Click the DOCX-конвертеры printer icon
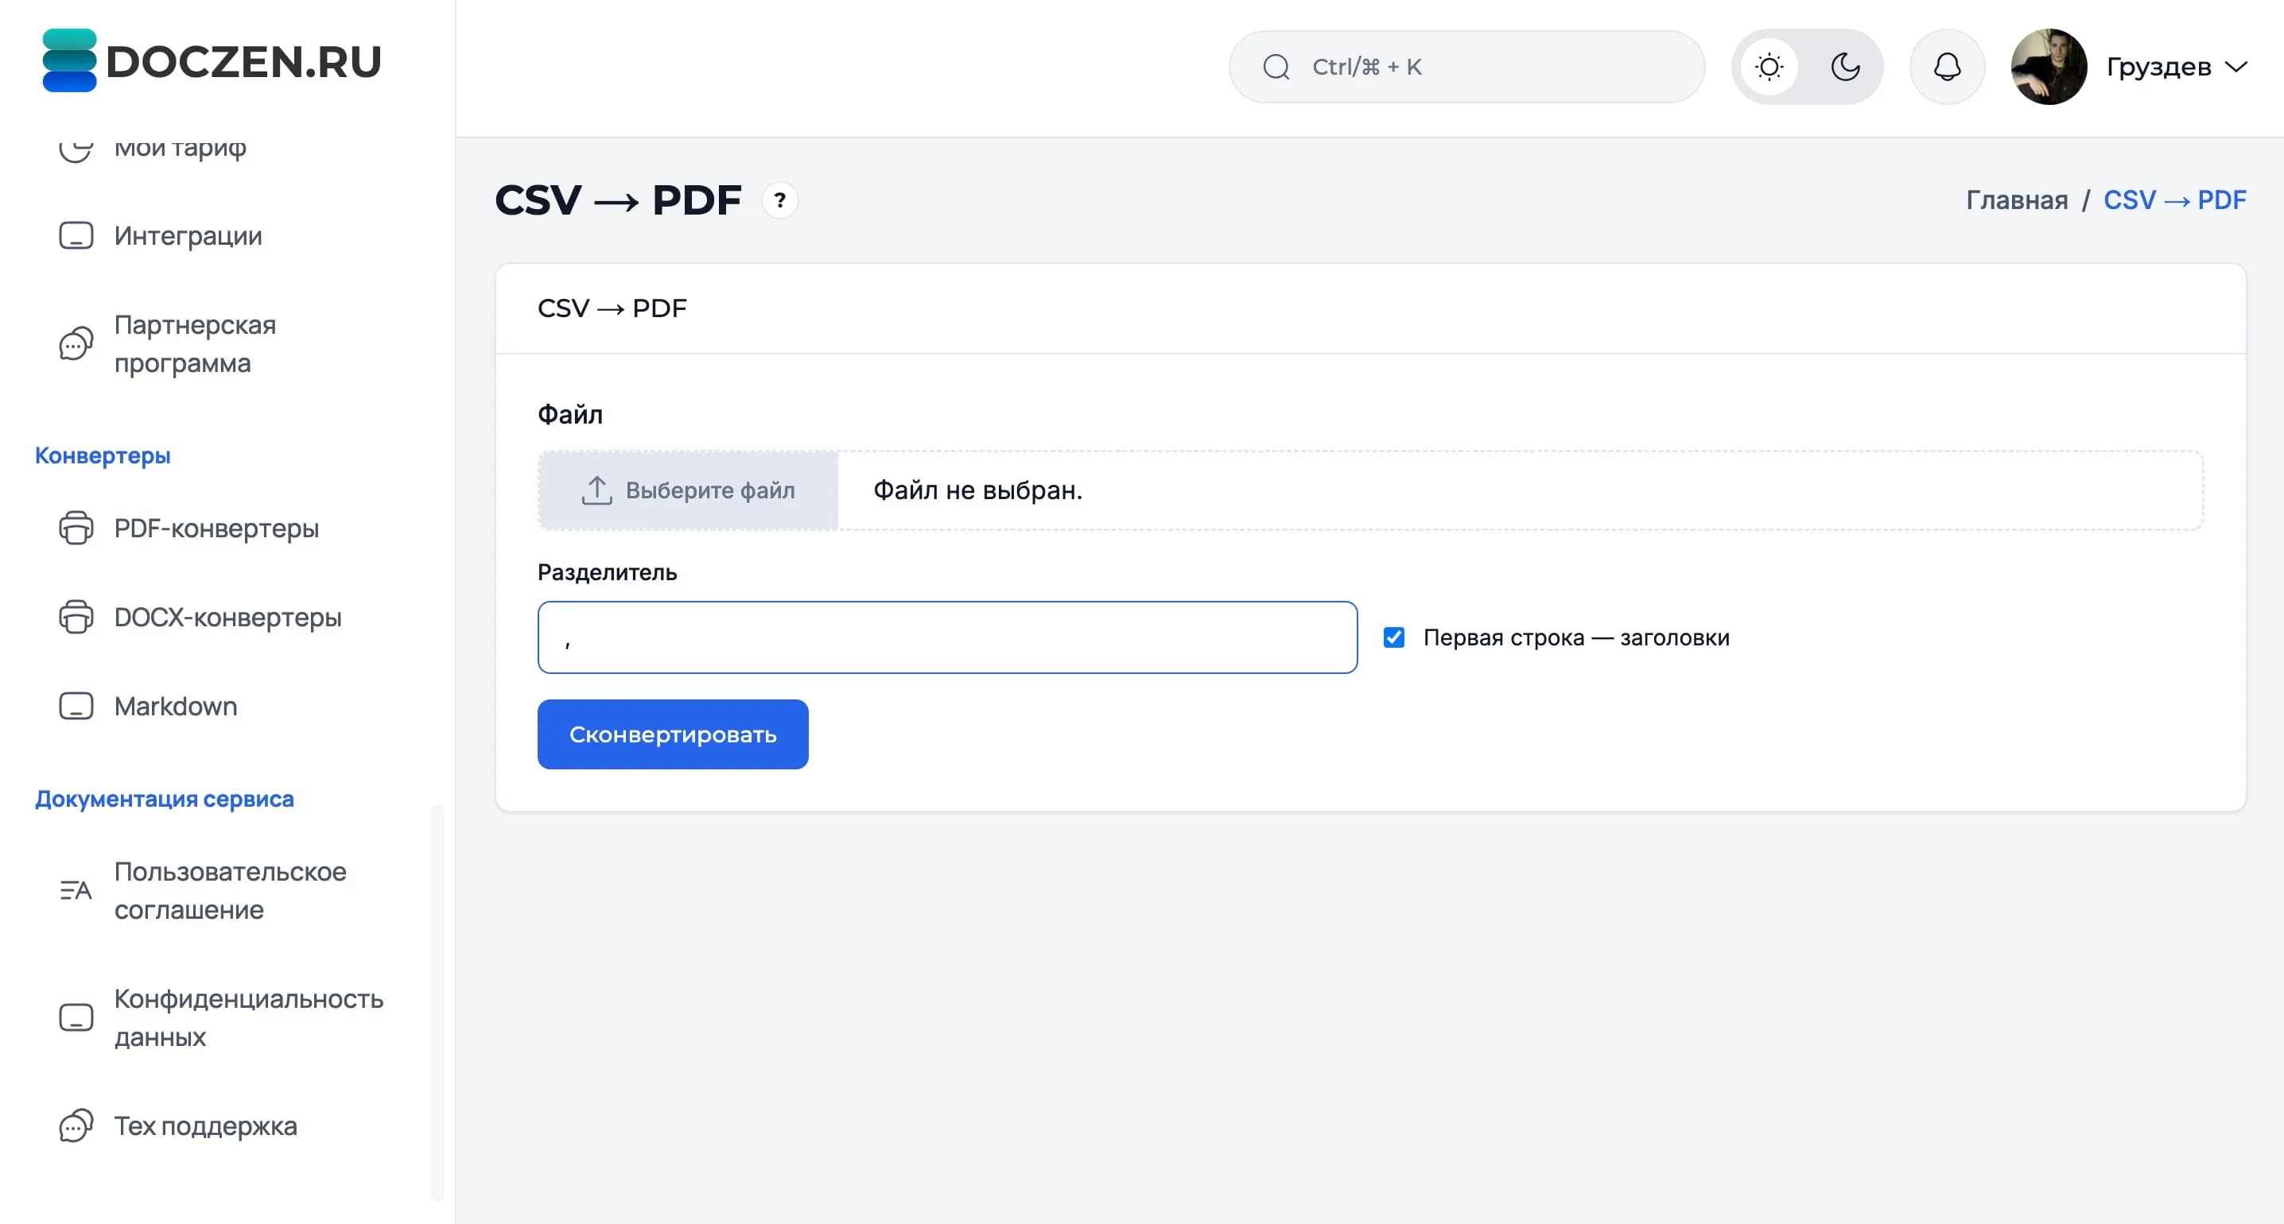2284x1224 pixels. (x=76, y=617)
